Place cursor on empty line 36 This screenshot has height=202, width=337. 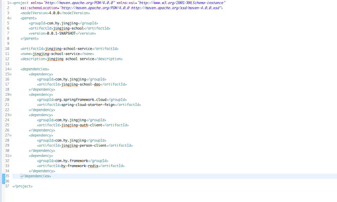[102, 181]
